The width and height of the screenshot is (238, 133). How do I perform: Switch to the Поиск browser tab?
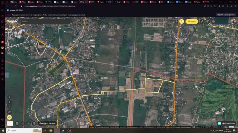coord(144,2)
